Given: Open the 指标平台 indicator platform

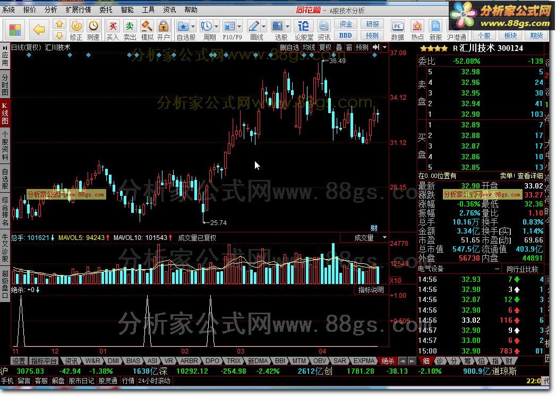Looking at the screenshot, I should tap(44, 361).
